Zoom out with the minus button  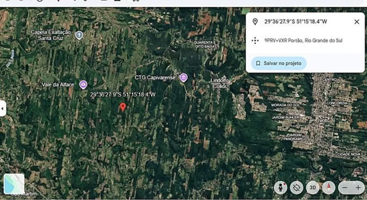tap(345, 188)
